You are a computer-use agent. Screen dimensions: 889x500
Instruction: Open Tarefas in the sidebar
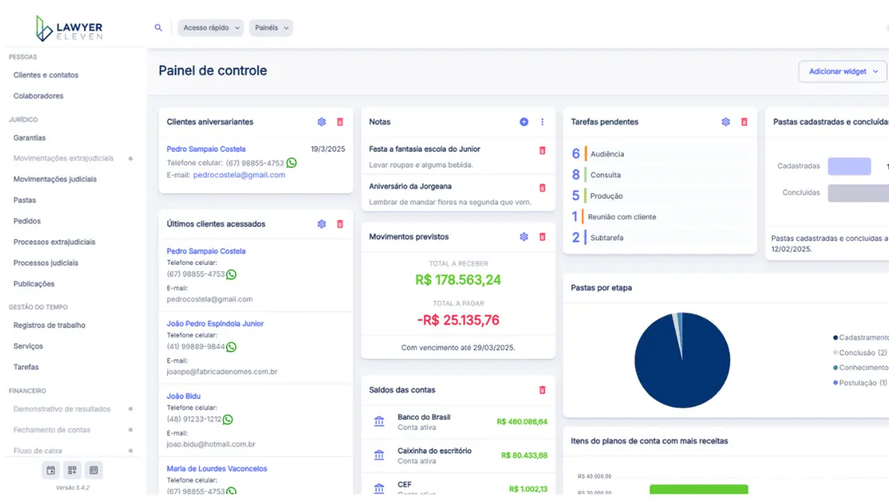point(26,368)
